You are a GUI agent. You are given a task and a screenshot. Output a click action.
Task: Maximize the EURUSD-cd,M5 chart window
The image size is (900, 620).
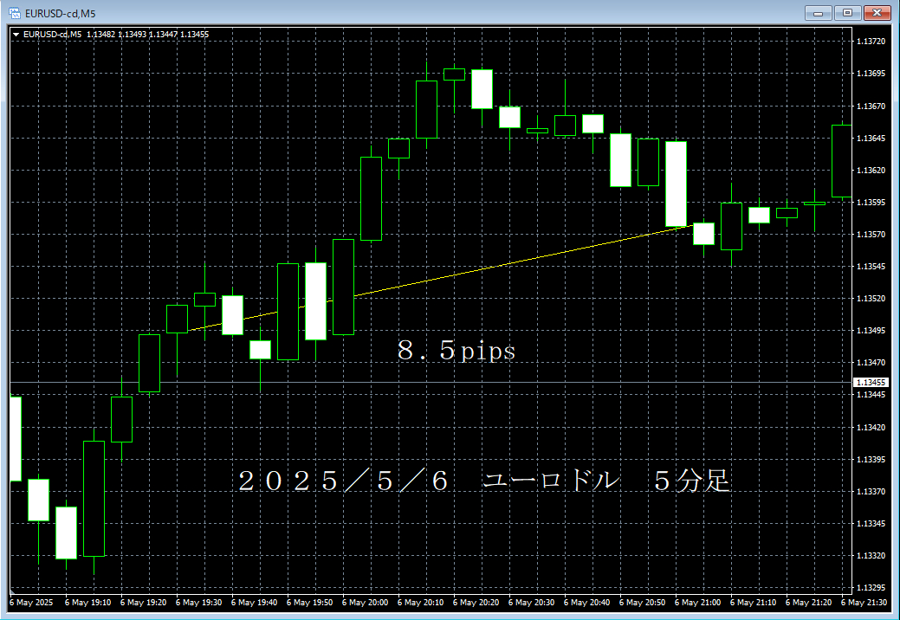[848, 12]
